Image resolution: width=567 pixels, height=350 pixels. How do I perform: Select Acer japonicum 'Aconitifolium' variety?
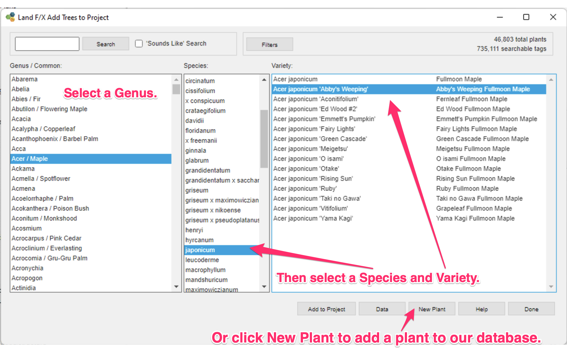pos(409,99)
